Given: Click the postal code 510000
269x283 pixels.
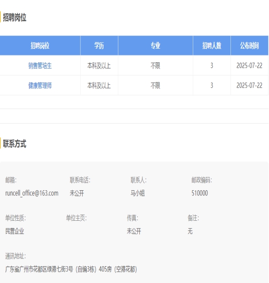Looking at the screenshot, I should (200, 193).
